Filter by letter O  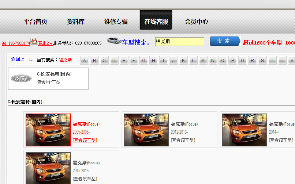223,61
